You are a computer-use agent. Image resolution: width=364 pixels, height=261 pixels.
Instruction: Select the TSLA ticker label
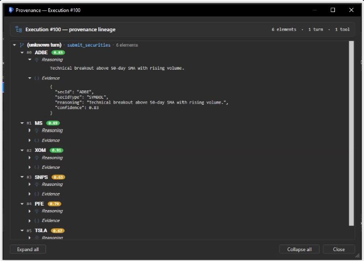[x=41, y=231]
